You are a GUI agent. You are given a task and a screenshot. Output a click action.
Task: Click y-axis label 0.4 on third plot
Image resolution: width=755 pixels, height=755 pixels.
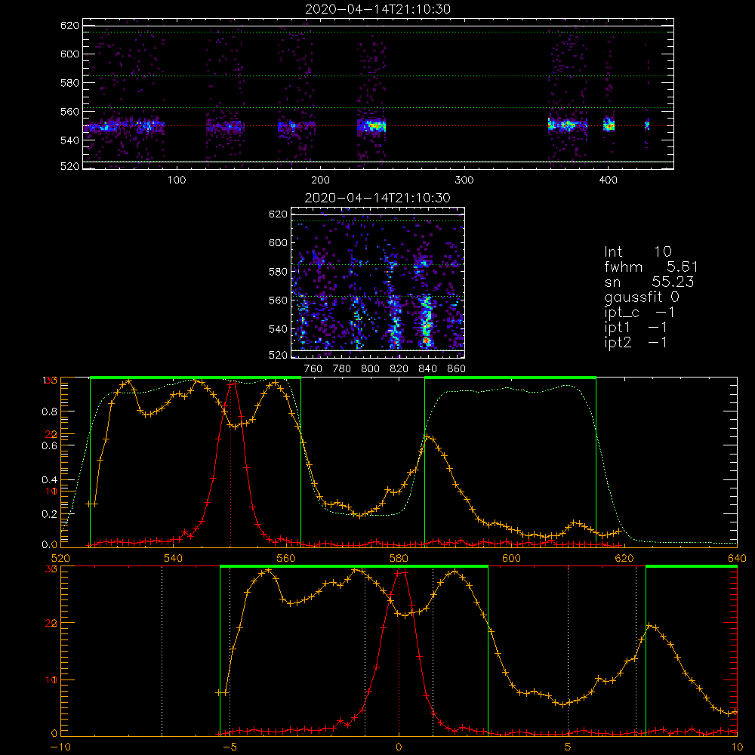click(50, 480)
